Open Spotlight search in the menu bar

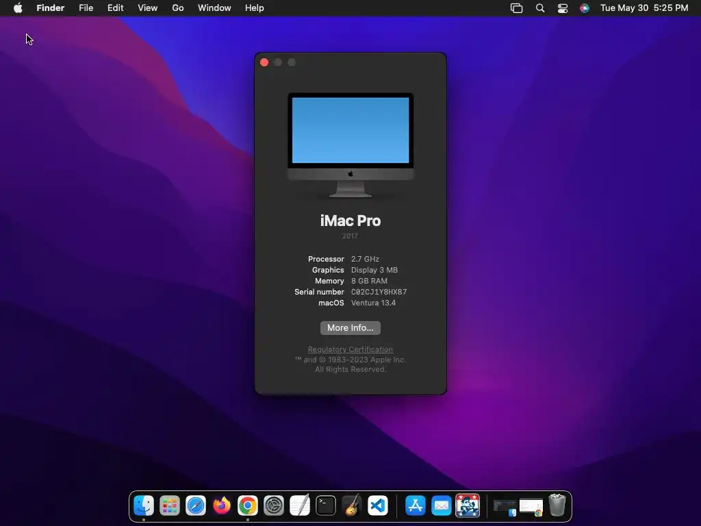[x=540, y=8]
